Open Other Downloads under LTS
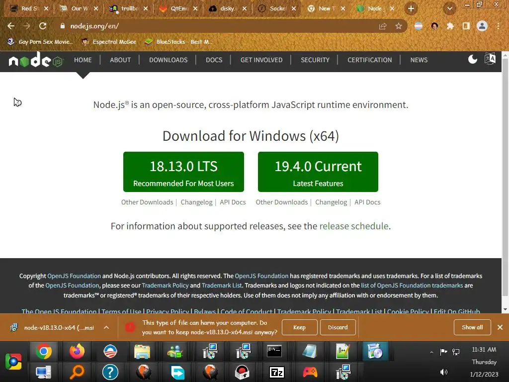 click(147, 202)
